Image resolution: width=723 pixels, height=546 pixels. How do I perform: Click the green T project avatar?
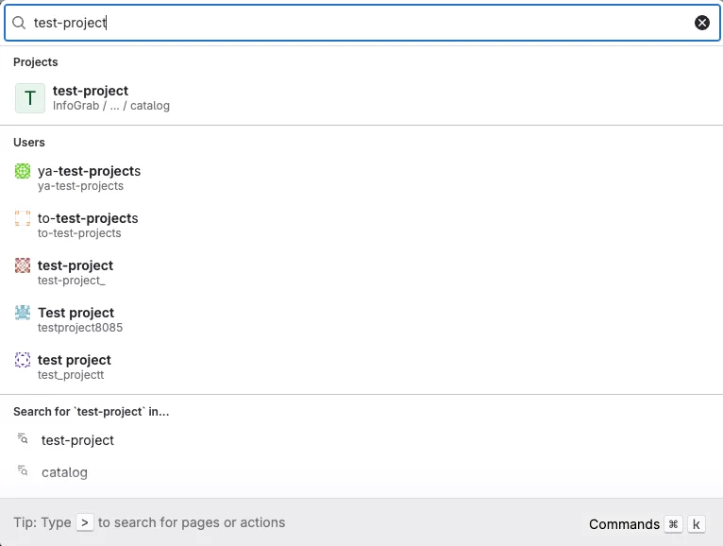coord(30,98)
